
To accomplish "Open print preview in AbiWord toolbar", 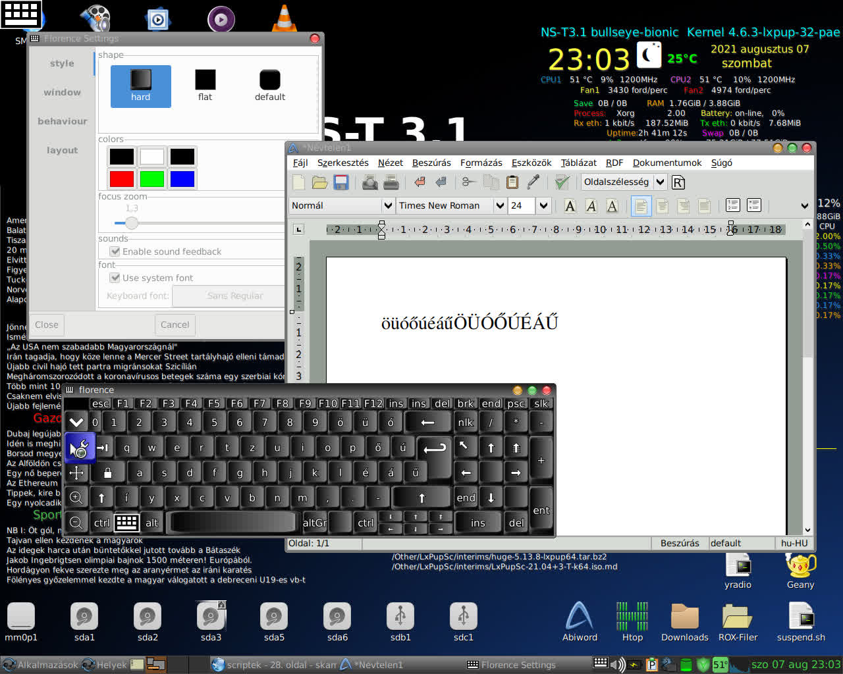I will pos(370,182).
